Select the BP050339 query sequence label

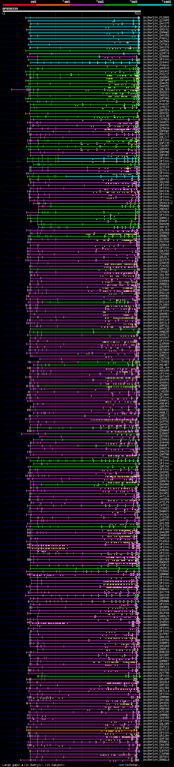[x=10, y=9]
